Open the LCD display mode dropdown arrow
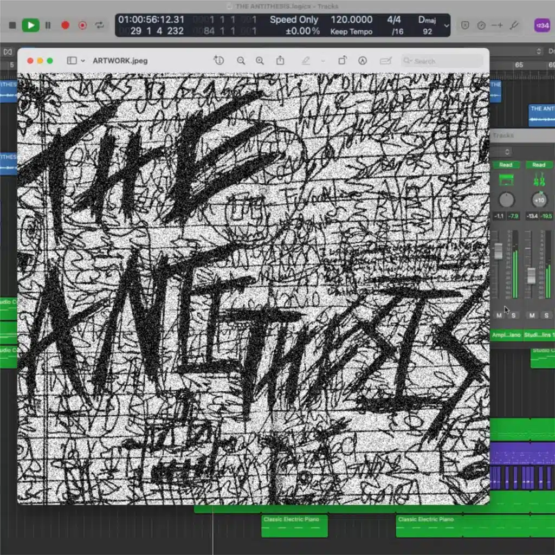This screenshot has width=555, height=555. tap(446, 25)
